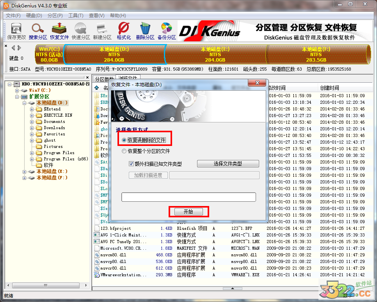
Task: Click the Microsoft.VC80.CR manifest file icon
Action: click(x=97, y=248)
